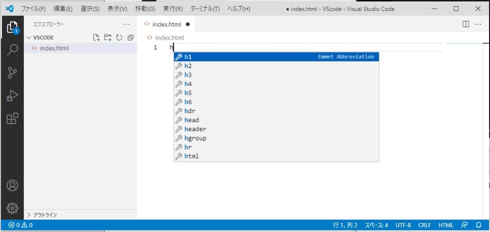This screenshot has height=232, width=490.
Task: Open notifications bell in status bar
Action: pos(479,225)
